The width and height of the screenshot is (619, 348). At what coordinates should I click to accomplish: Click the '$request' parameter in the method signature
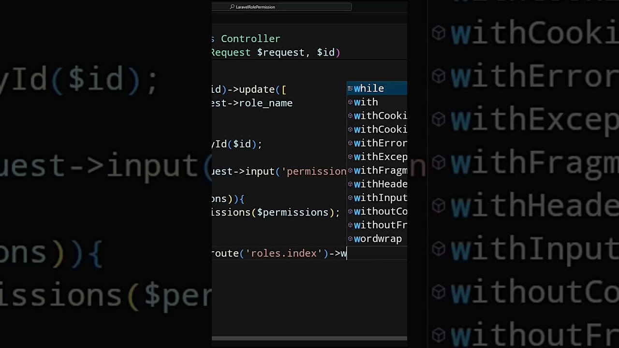pyautogui.click(x=280, y=52)
